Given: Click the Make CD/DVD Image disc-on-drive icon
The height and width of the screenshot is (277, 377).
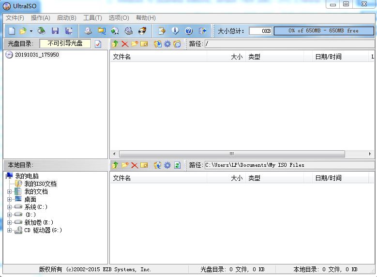Looking at the screenshot, I should click(88, 31).
